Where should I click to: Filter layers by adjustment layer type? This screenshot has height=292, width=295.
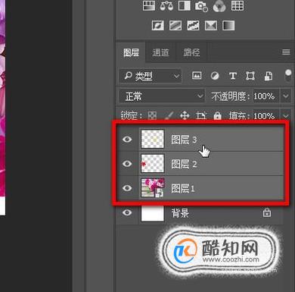pyautogui.click(x=215, y=76)
